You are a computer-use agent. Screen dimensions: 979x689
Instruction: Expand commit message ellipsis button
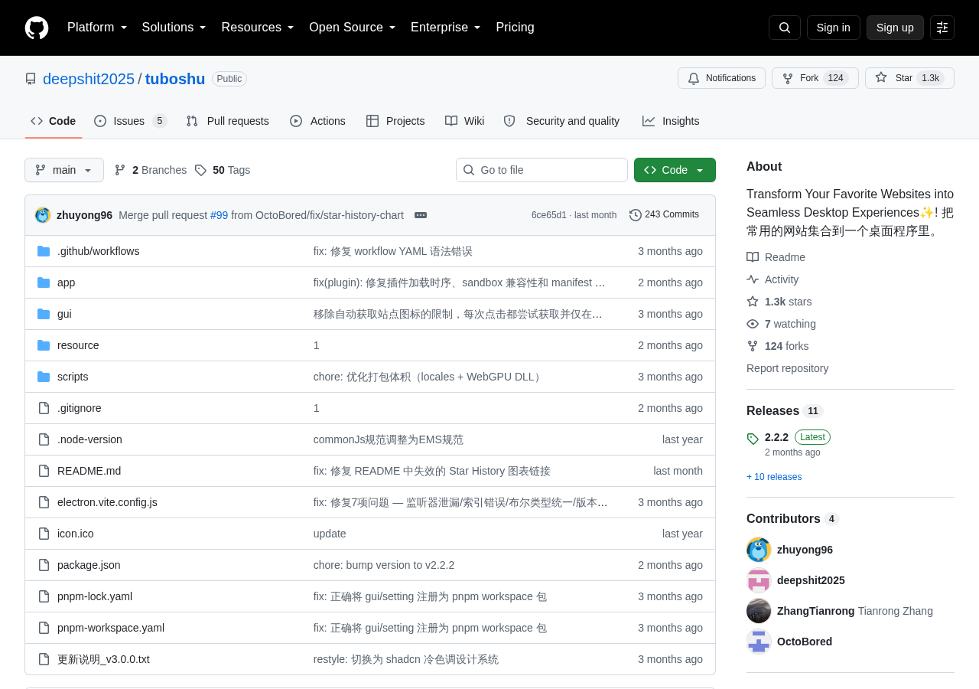tap(421, 215)
